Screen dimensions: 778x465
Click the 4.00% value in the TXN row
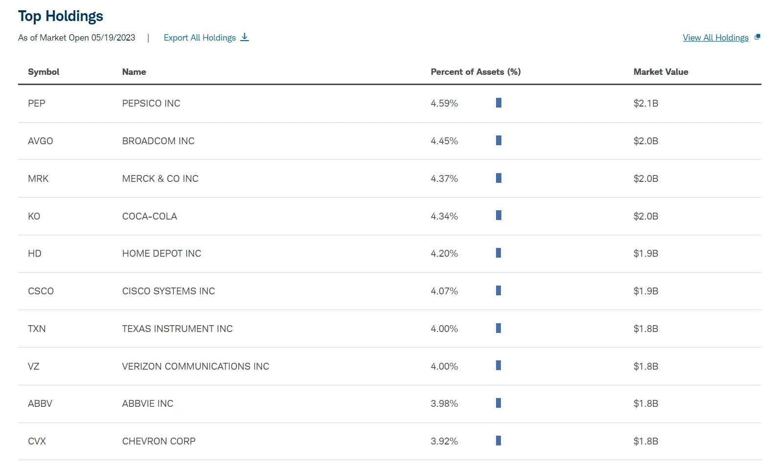click(444, 329)
